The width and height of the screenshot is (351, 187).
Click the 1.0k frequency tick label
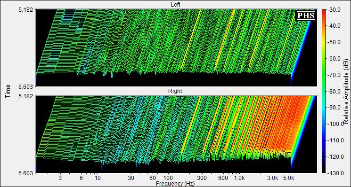pos(239,178)
